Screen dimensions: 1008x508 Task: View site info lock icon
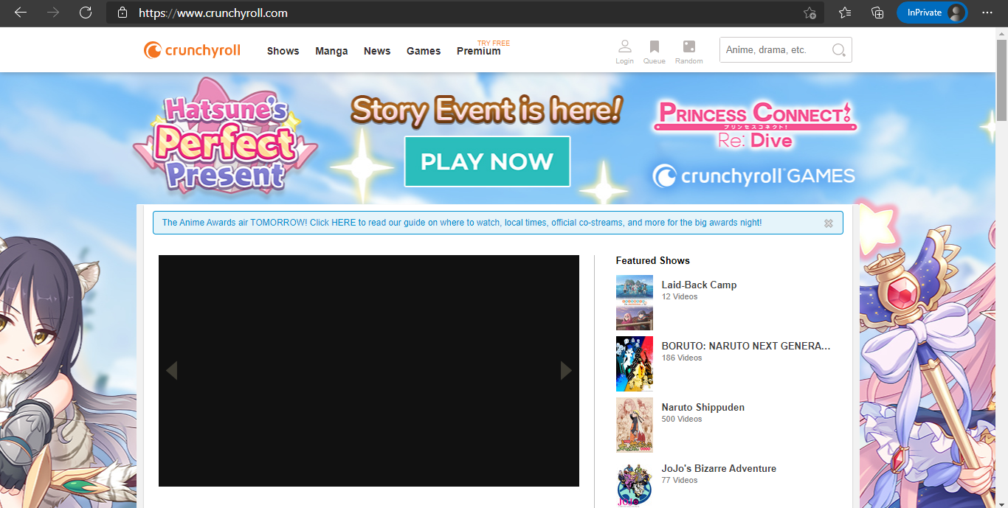[122, 13]
